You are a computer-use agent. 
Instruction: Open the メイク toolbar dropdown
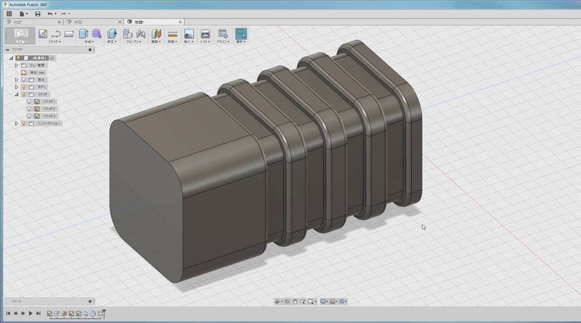[205, 42]
